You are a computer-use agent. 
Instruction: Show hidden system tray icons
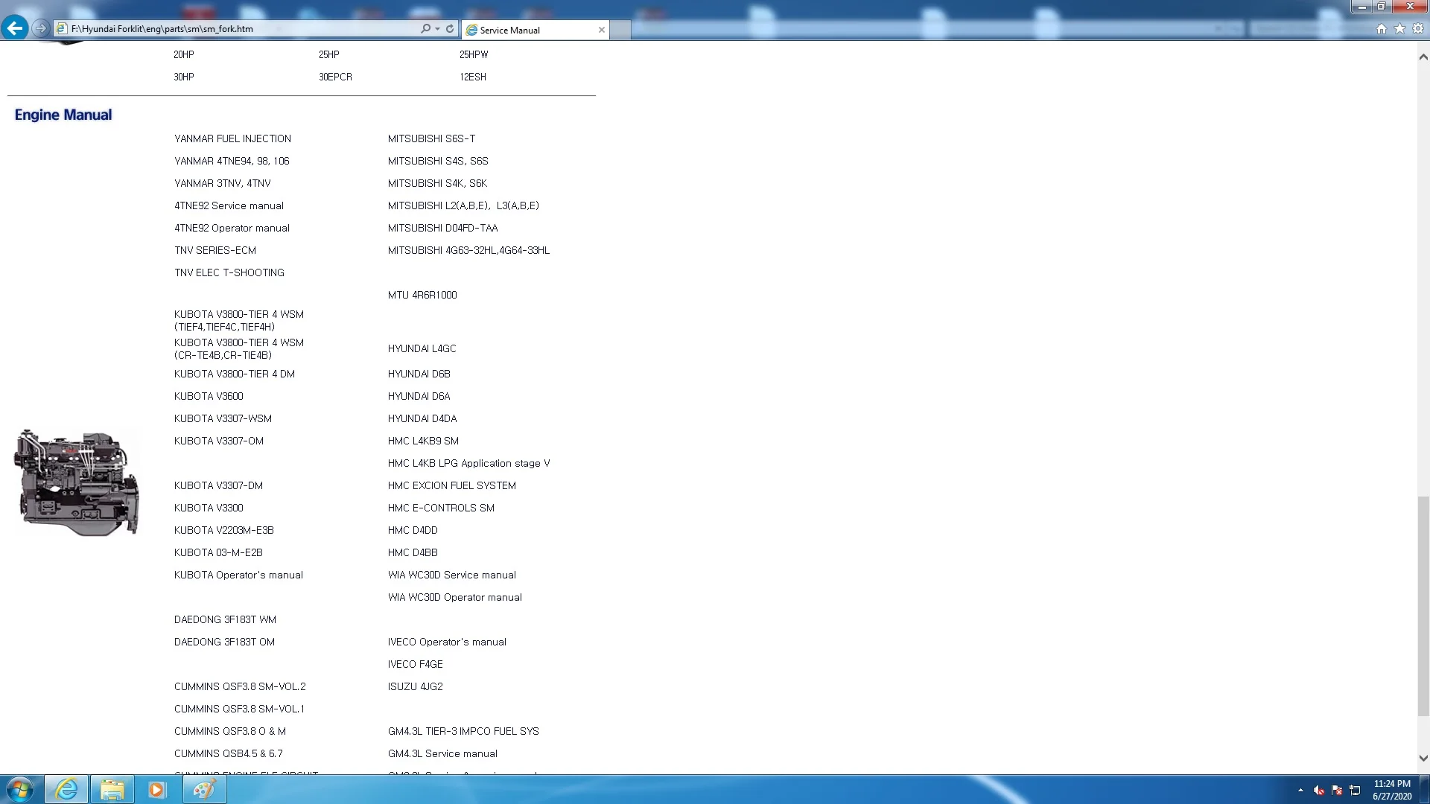pyautogui.click(x=1300, y=790)
